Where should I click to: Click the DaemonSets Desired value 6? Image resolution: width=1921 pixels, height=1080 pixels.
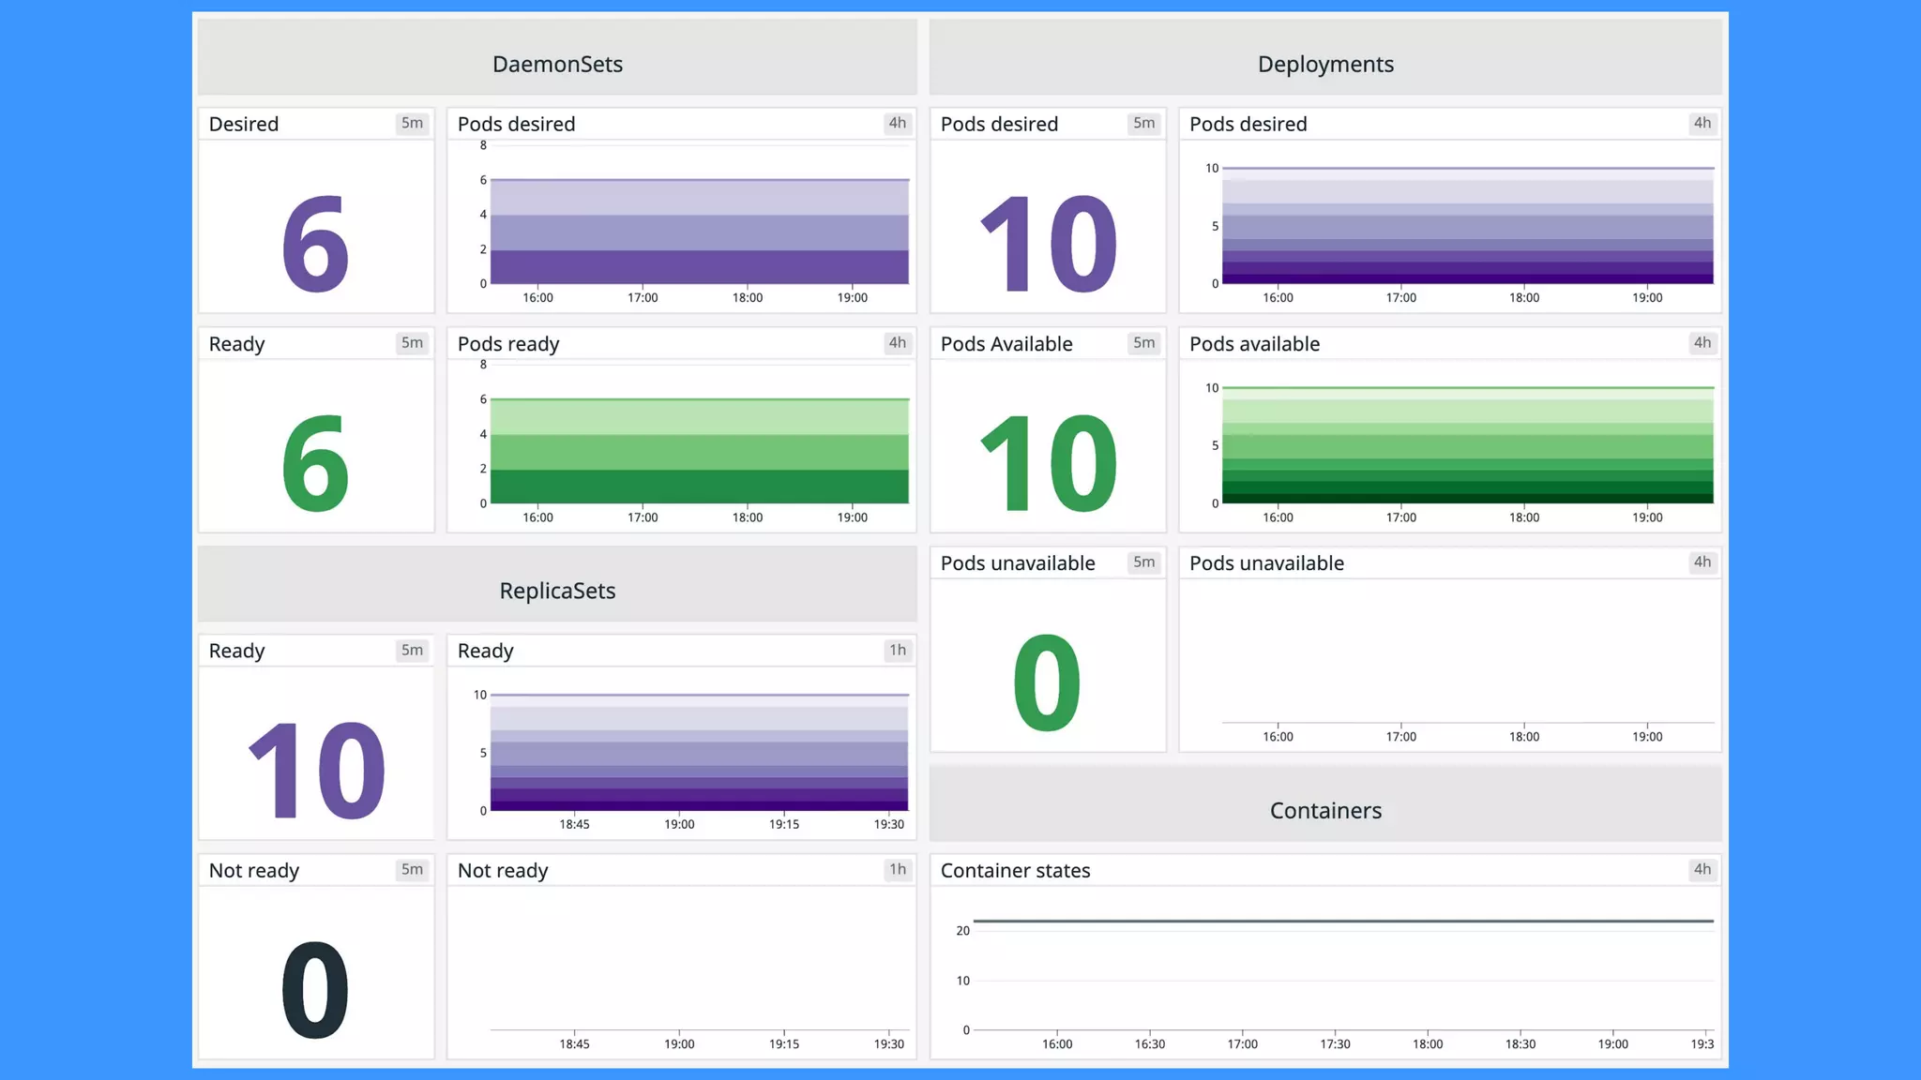(315, 244)
